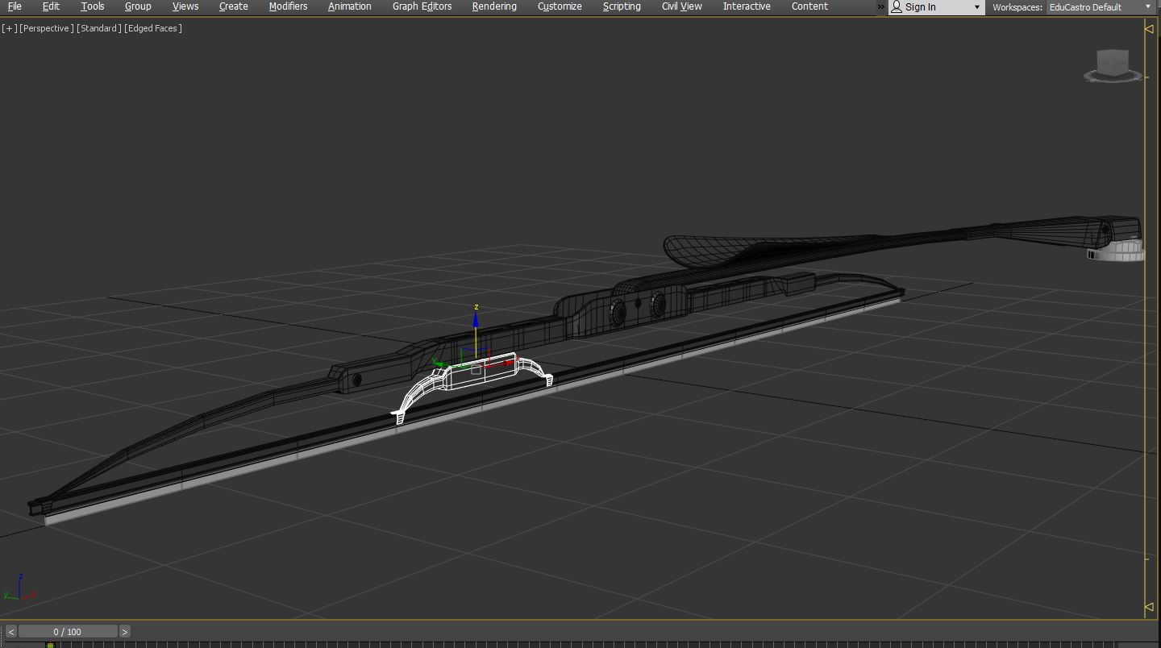Open the Civil View menu

[x=682, y=6]
